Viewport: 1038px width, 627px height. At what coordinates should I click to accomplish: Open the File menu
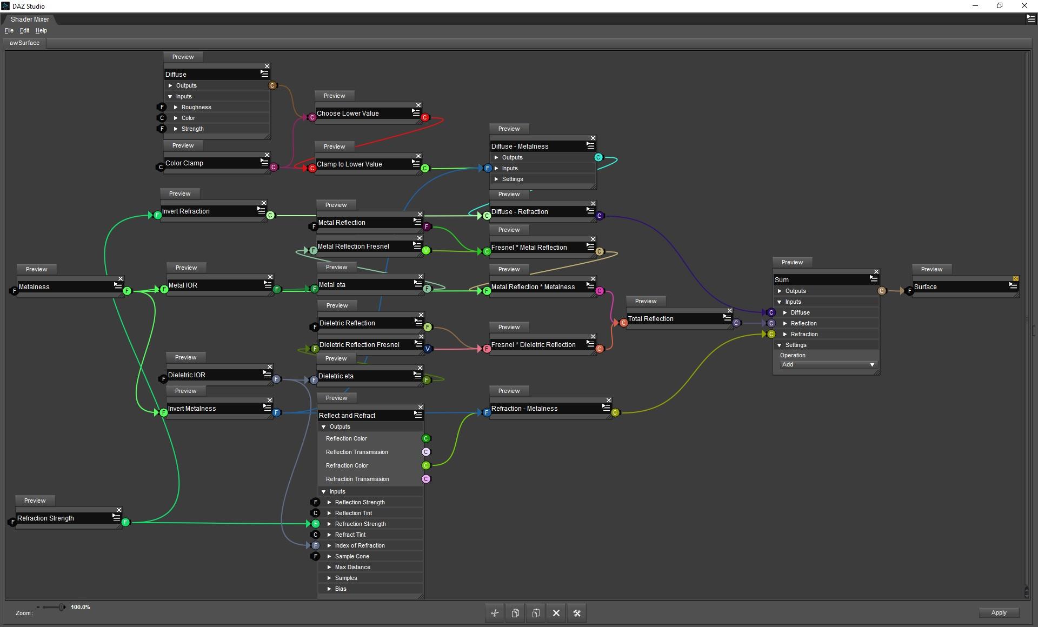[9, 30]
